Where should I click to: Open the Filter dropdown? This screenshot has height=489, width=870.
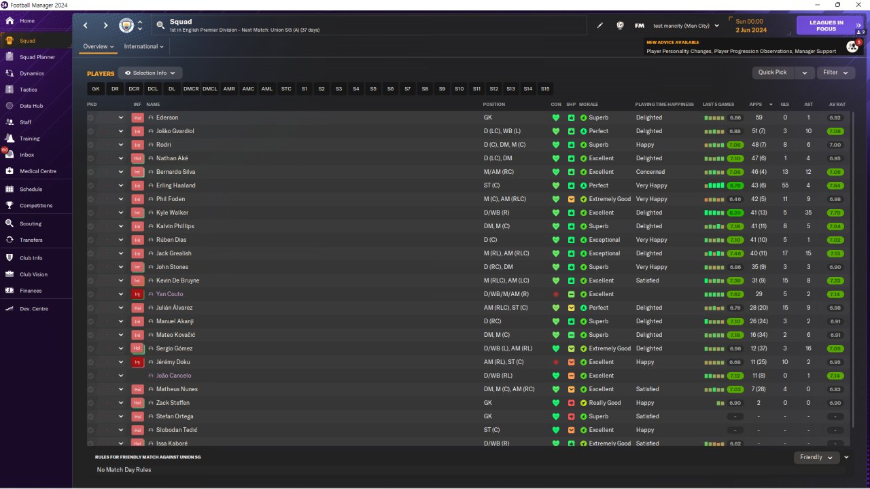836,73
